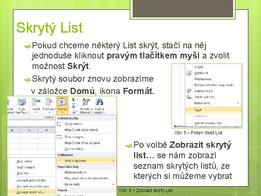
Task: Click the AutoSum sigma icon
Action: [x=73, y=100]
